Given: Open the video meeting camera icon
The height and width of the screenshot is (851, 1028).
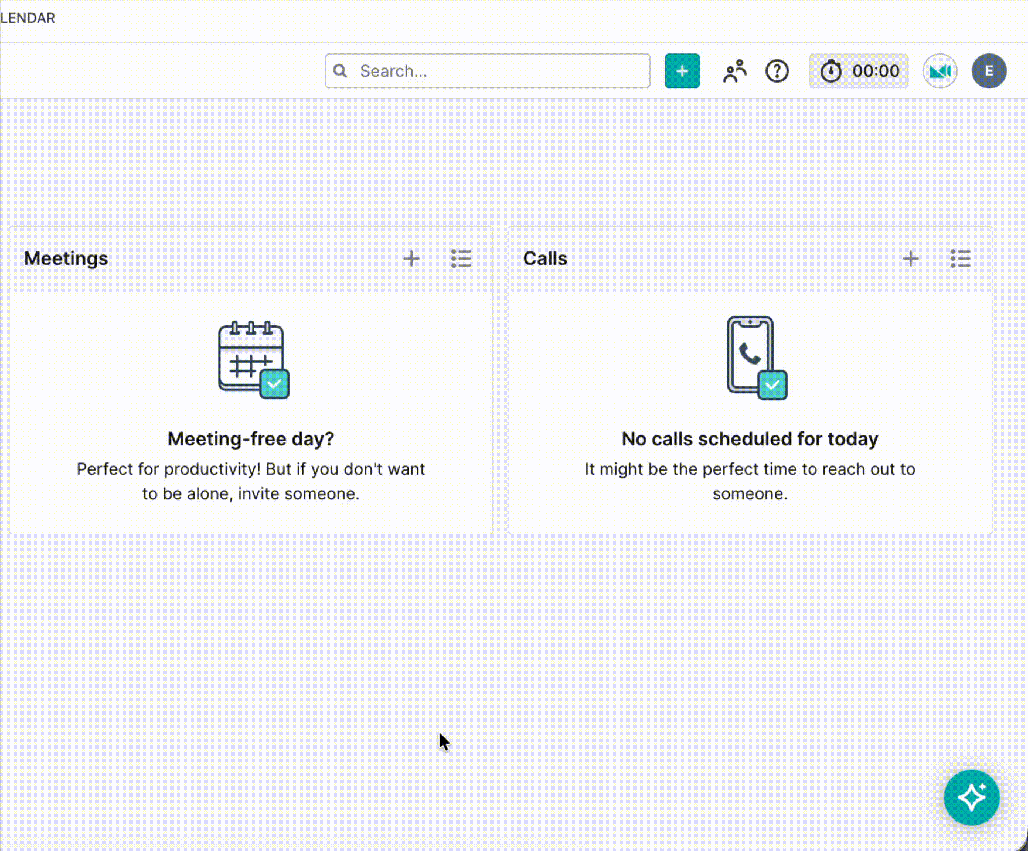Looking at the screenshot, I should pos(940,71).
